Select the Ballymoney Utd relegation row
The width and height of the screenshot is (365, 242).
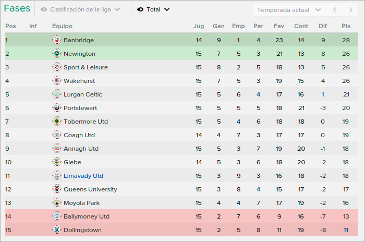[181, 216]
